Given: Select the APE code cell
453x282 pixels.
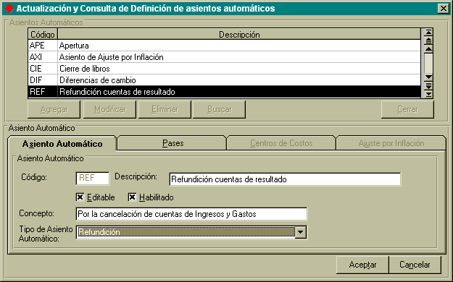Looking at the screenshot, I should coord(43,46).
